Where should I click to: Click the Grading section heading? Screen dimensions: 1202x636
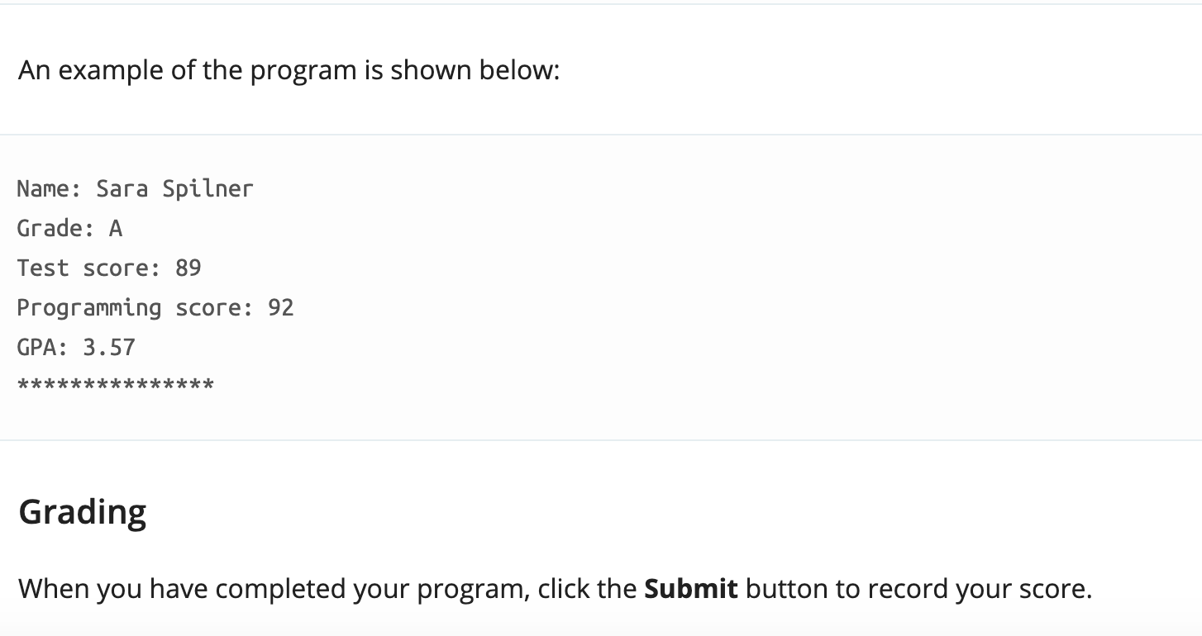click(83, 511)
